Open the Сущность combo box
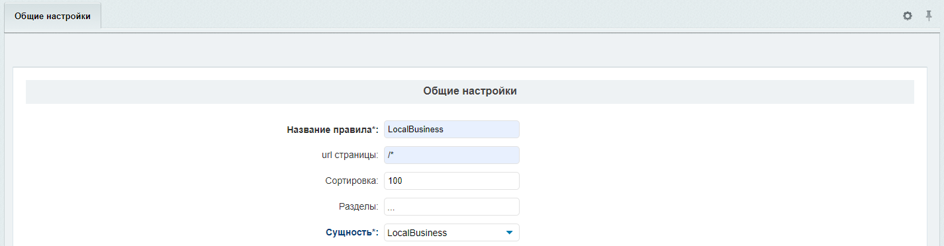944x246 pixels. (x=451, y=233)
